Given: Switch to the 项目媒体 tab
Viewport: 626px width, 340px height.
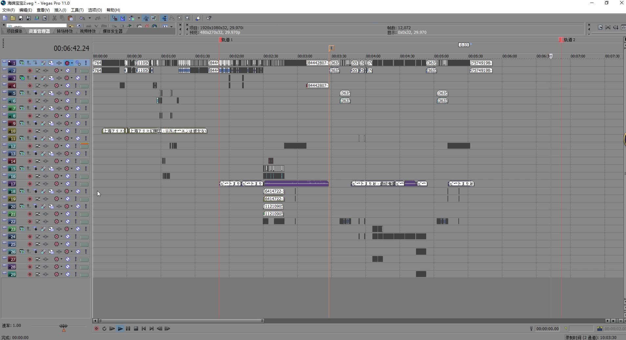Looking at the screenshot, I should (x=14, y=31).
